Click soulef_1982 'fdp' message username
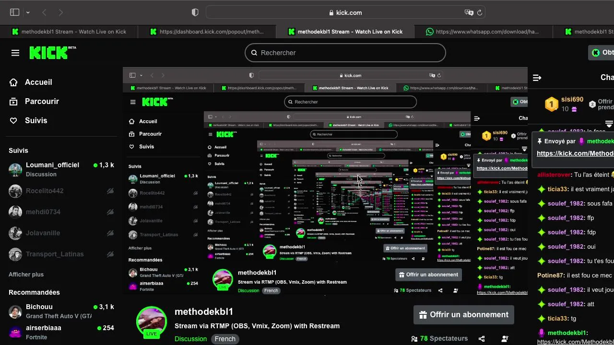This screenshot has width=614, height=345. click(x=566, y=232)
